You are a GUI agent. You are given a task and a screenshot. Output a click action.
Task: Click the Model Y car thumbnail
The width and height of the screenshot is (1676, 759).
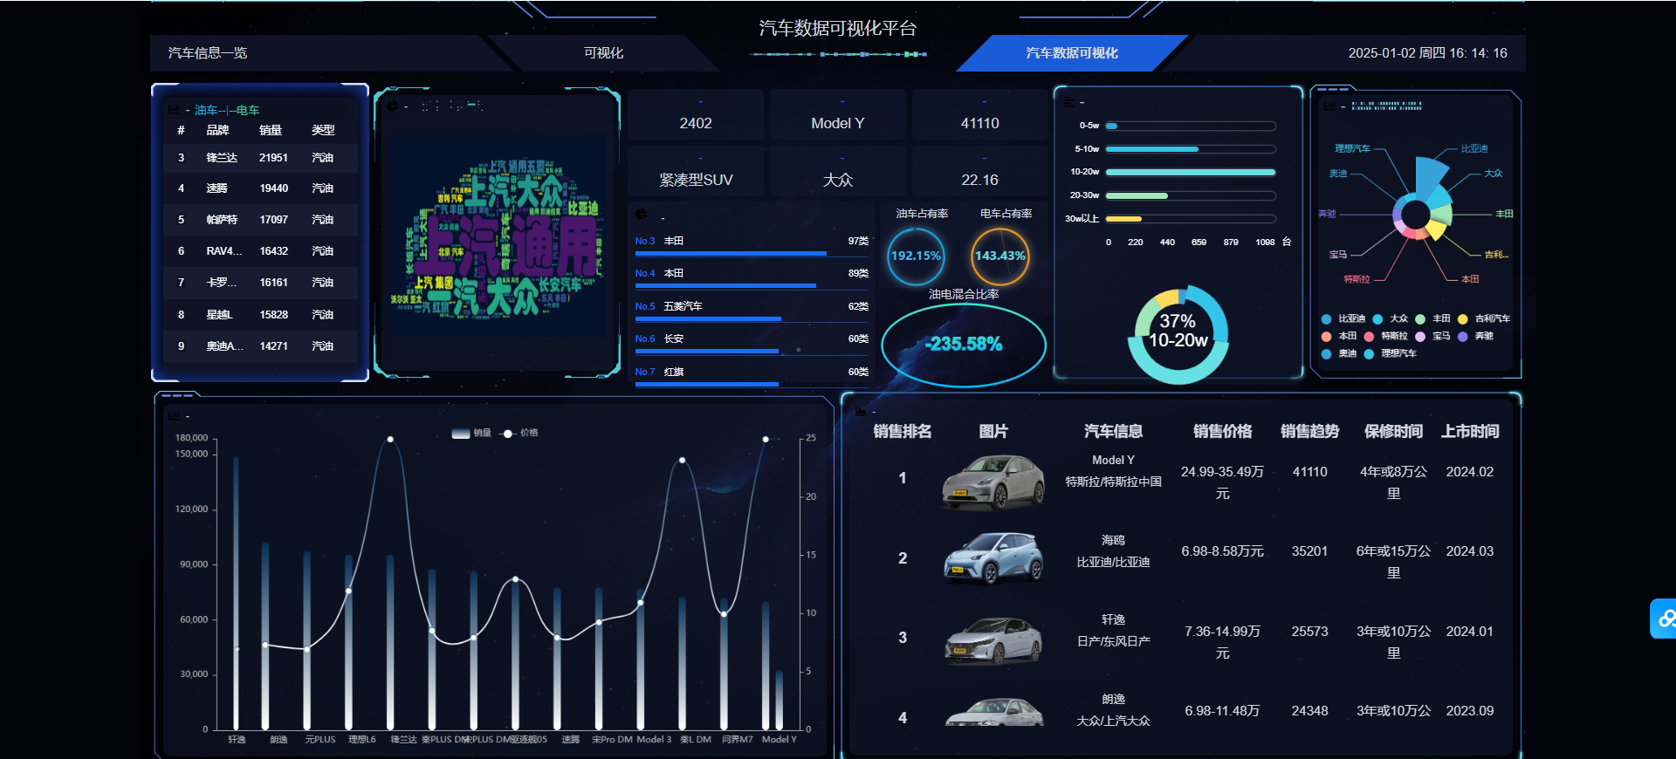993,482
